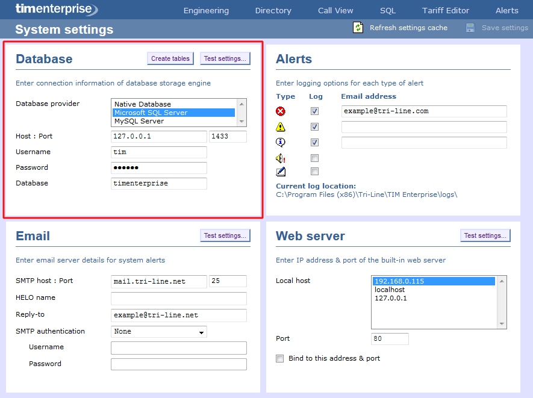Enable the pencil alert Log checkbox
The height and width of the screenshot is (398, 533).
point(315,171)
